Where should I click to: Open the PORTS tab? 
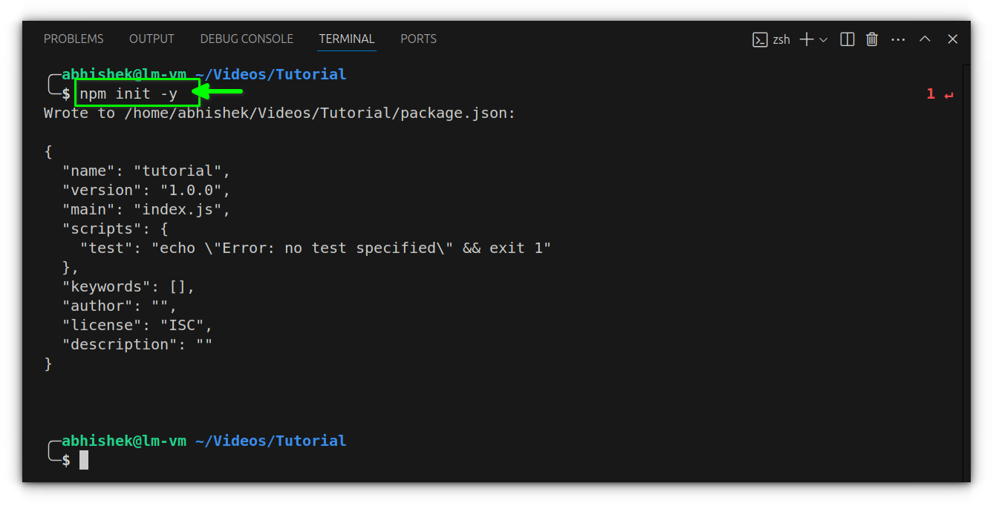point(418,39)
